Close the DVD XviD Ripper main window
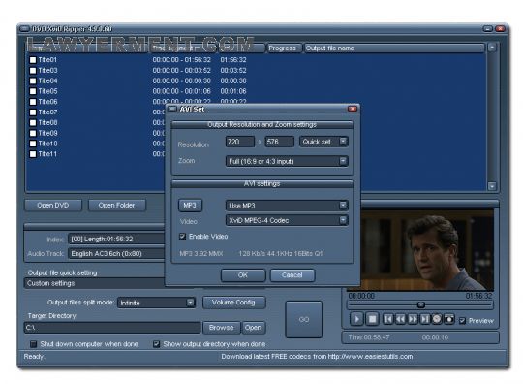523x384 pixels. (500, 29)
